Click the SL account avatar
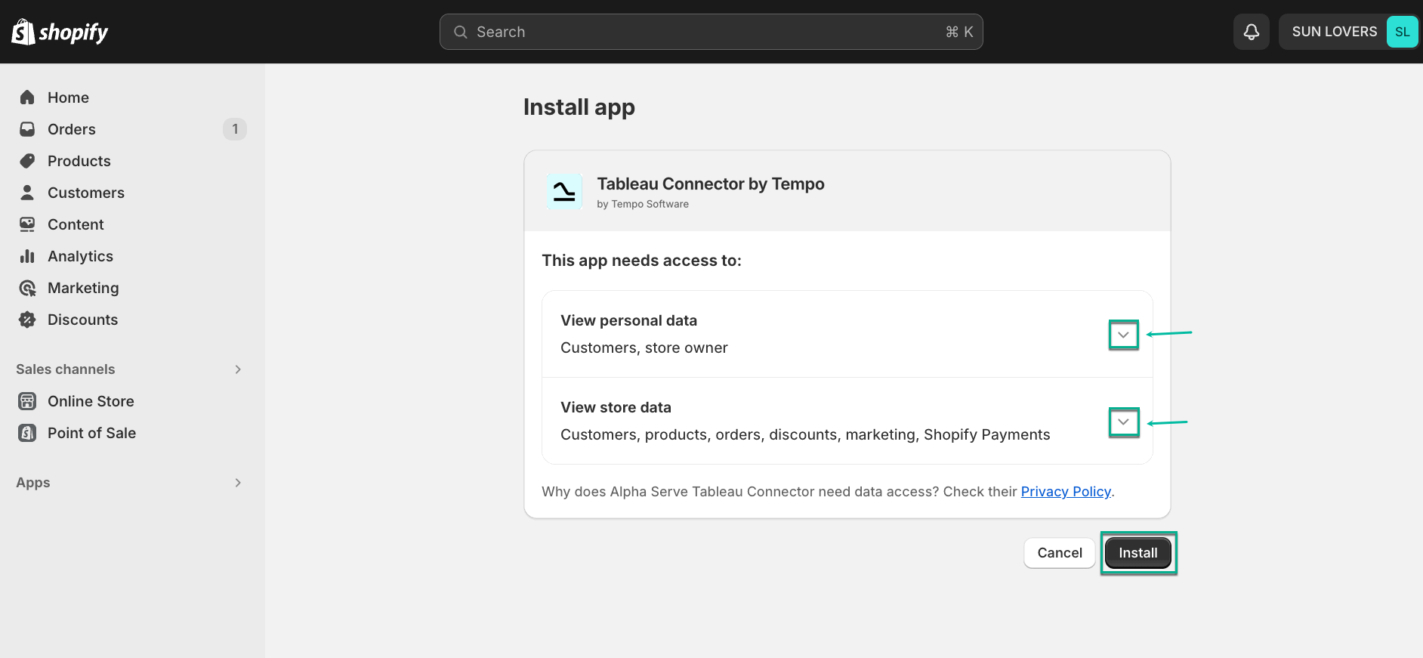The height and width of the screenshot is (658, 1423). tap(1402, 32)
